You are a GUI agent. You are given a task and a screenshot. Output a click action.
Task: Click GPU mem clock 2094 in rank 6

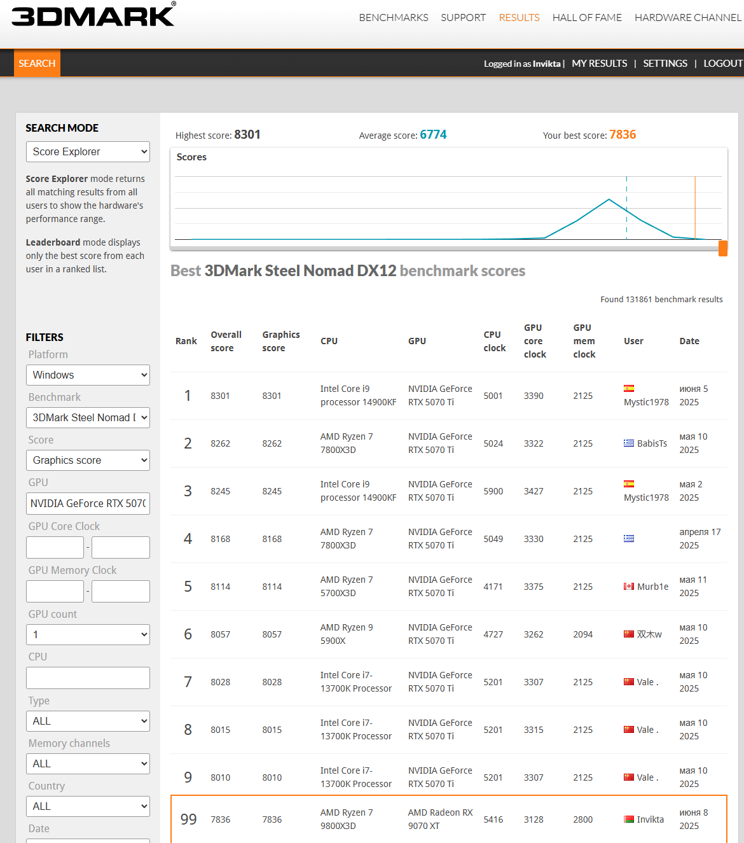point(582,634)
